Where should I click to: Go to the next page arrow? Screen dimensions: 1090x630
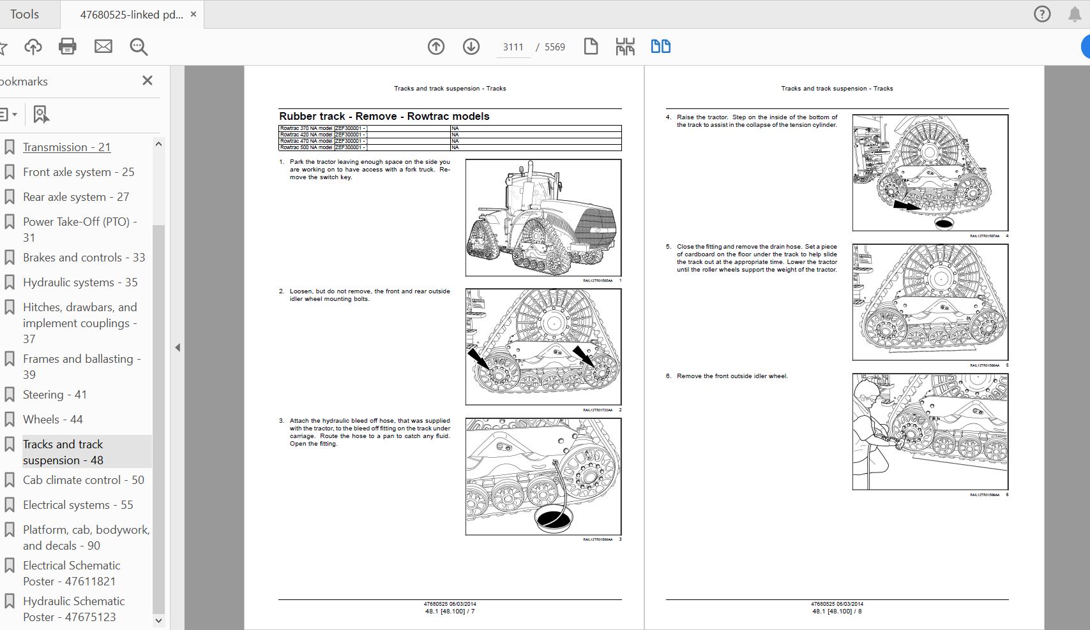click(471, 47)
